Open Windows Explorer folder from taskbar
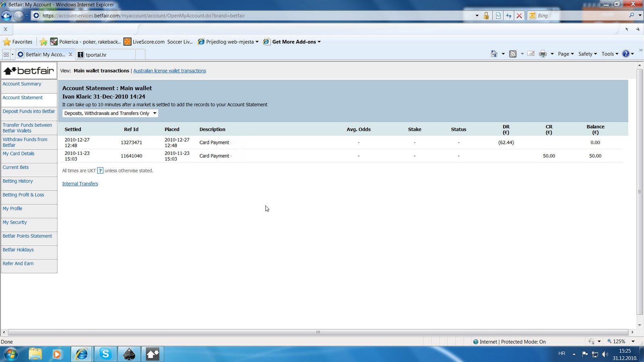Image resolution: width=644 pixels, height=362 pixels. pyautogui.click(x=35, y=354)
